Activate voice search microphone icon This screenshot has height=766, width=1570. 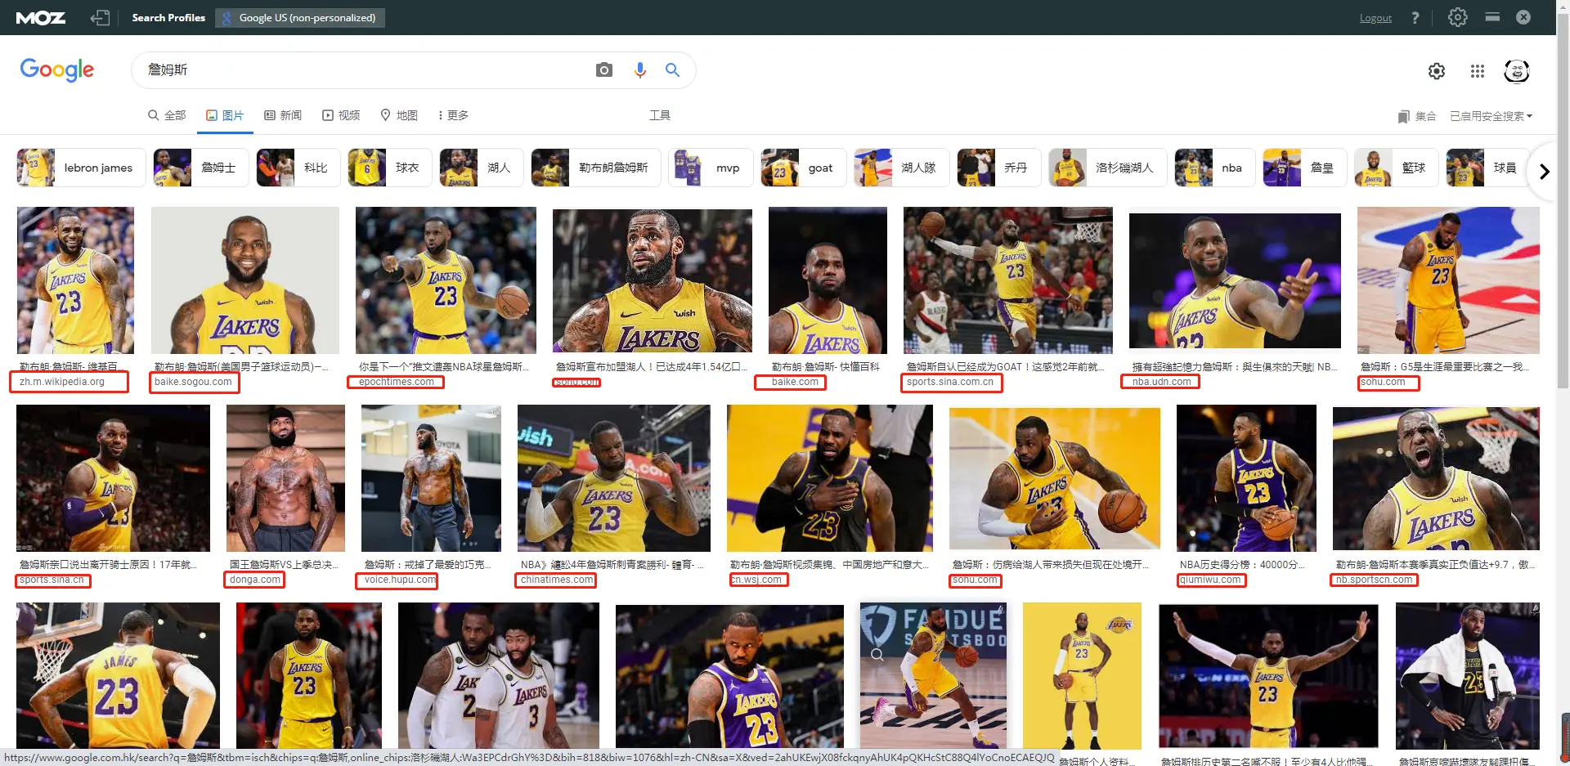(x=639, y=70)
